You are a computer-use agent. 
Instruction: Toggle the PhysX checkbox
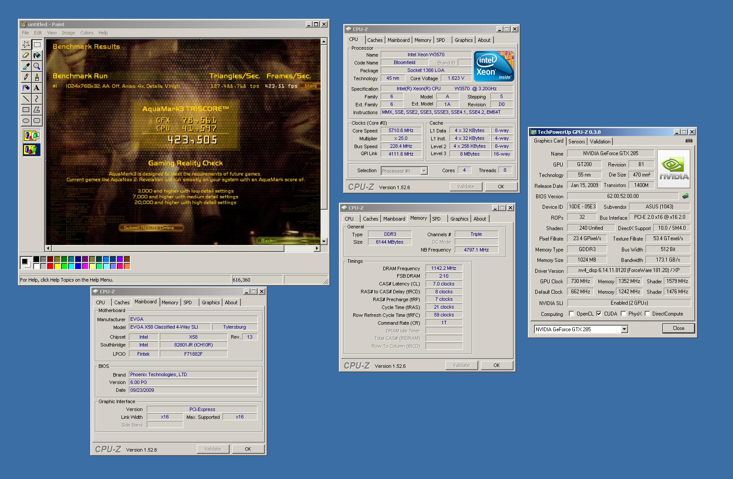(x=623, y=314)
